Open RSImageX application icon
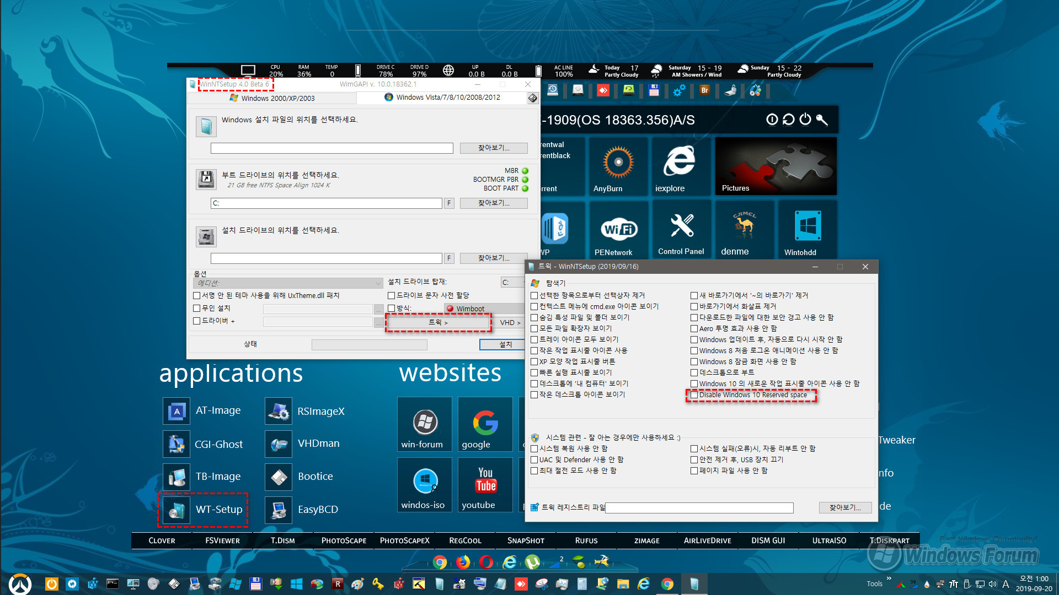 [x=279, y=411]
